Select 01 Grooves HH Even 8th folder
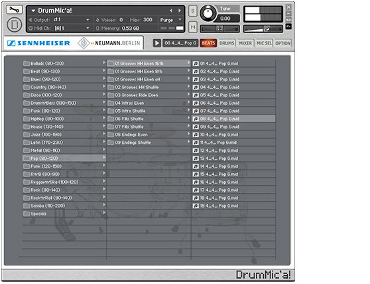 tap(149, 72)
